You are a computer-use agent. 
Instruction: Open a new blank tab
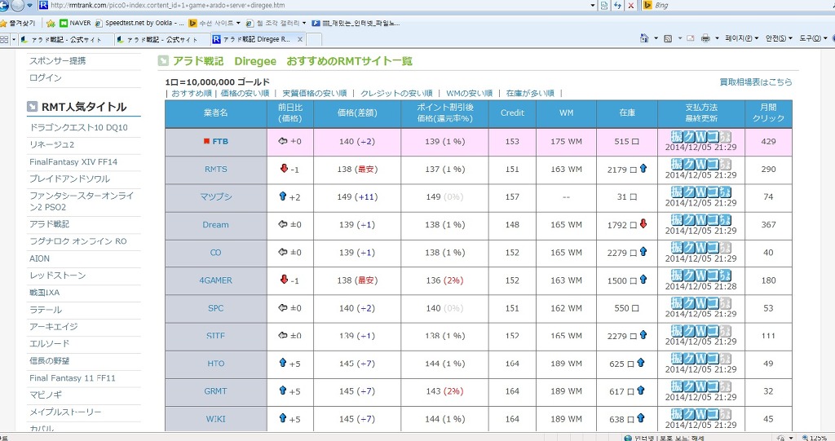pos(314,39)
